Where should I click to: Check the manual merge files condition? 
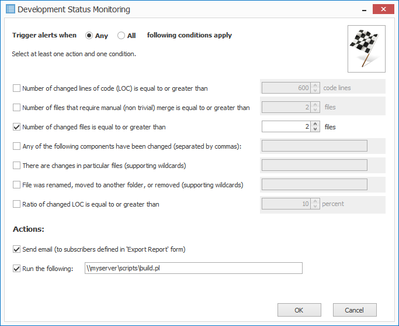(x=16, y=108)
